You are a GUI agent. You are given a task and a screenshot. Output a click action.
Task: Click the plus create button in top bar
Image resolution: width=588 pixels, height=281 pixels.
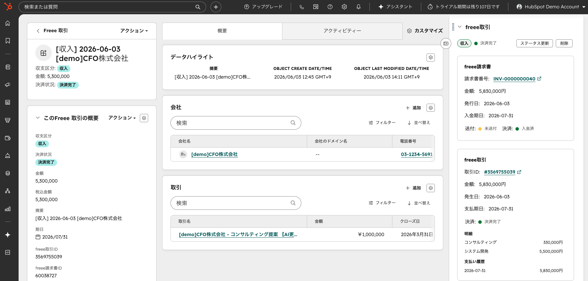click(x=216, y=7)
